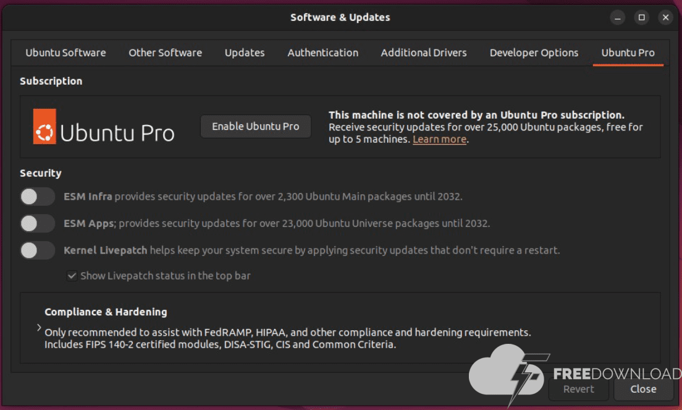682x410 pixels.
Task: Expand the Compliance & Hardening section
Action: tap(39, 328)
